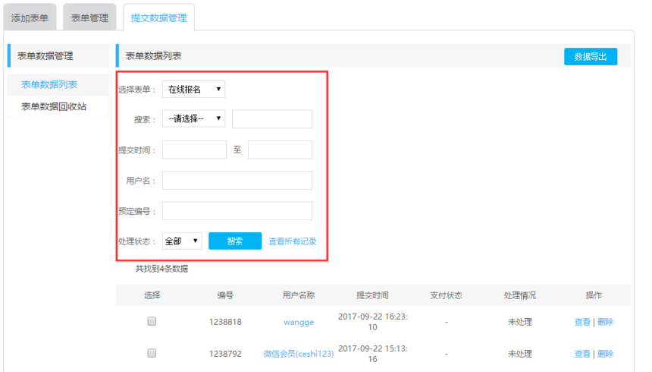Click the search keyword text field

[x=271, y=119]
